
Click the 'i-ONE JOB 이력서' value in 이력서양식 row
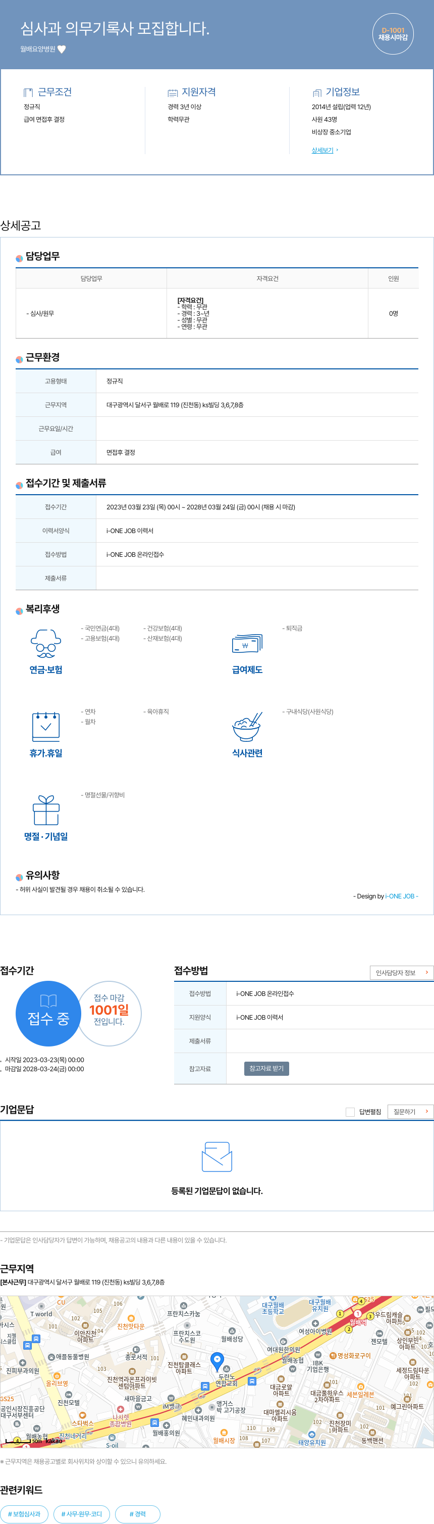130,531
